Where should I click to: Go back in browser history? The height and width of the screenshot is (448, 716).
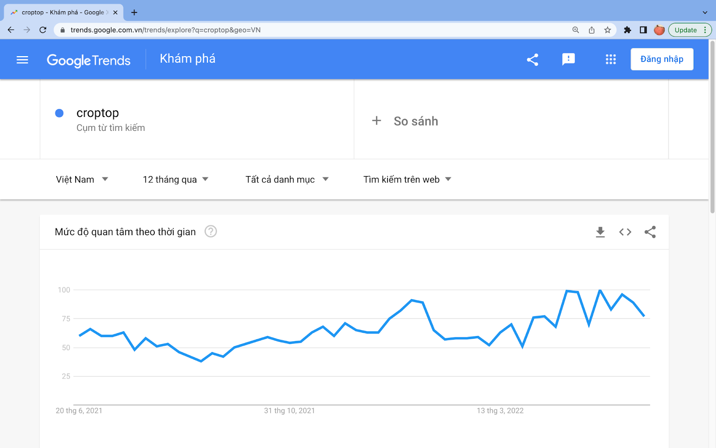point(11,30)
